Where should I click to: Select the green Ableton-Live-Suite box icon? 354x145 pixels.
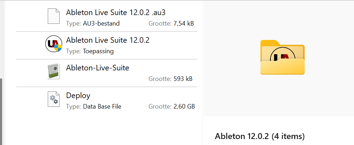[x=53, y=71]
